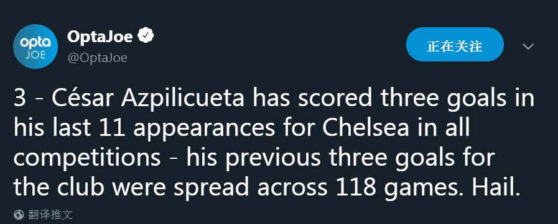The image size is (558, 224).
Task: Open the OptaJoe display name link
Action: (100, 36)
